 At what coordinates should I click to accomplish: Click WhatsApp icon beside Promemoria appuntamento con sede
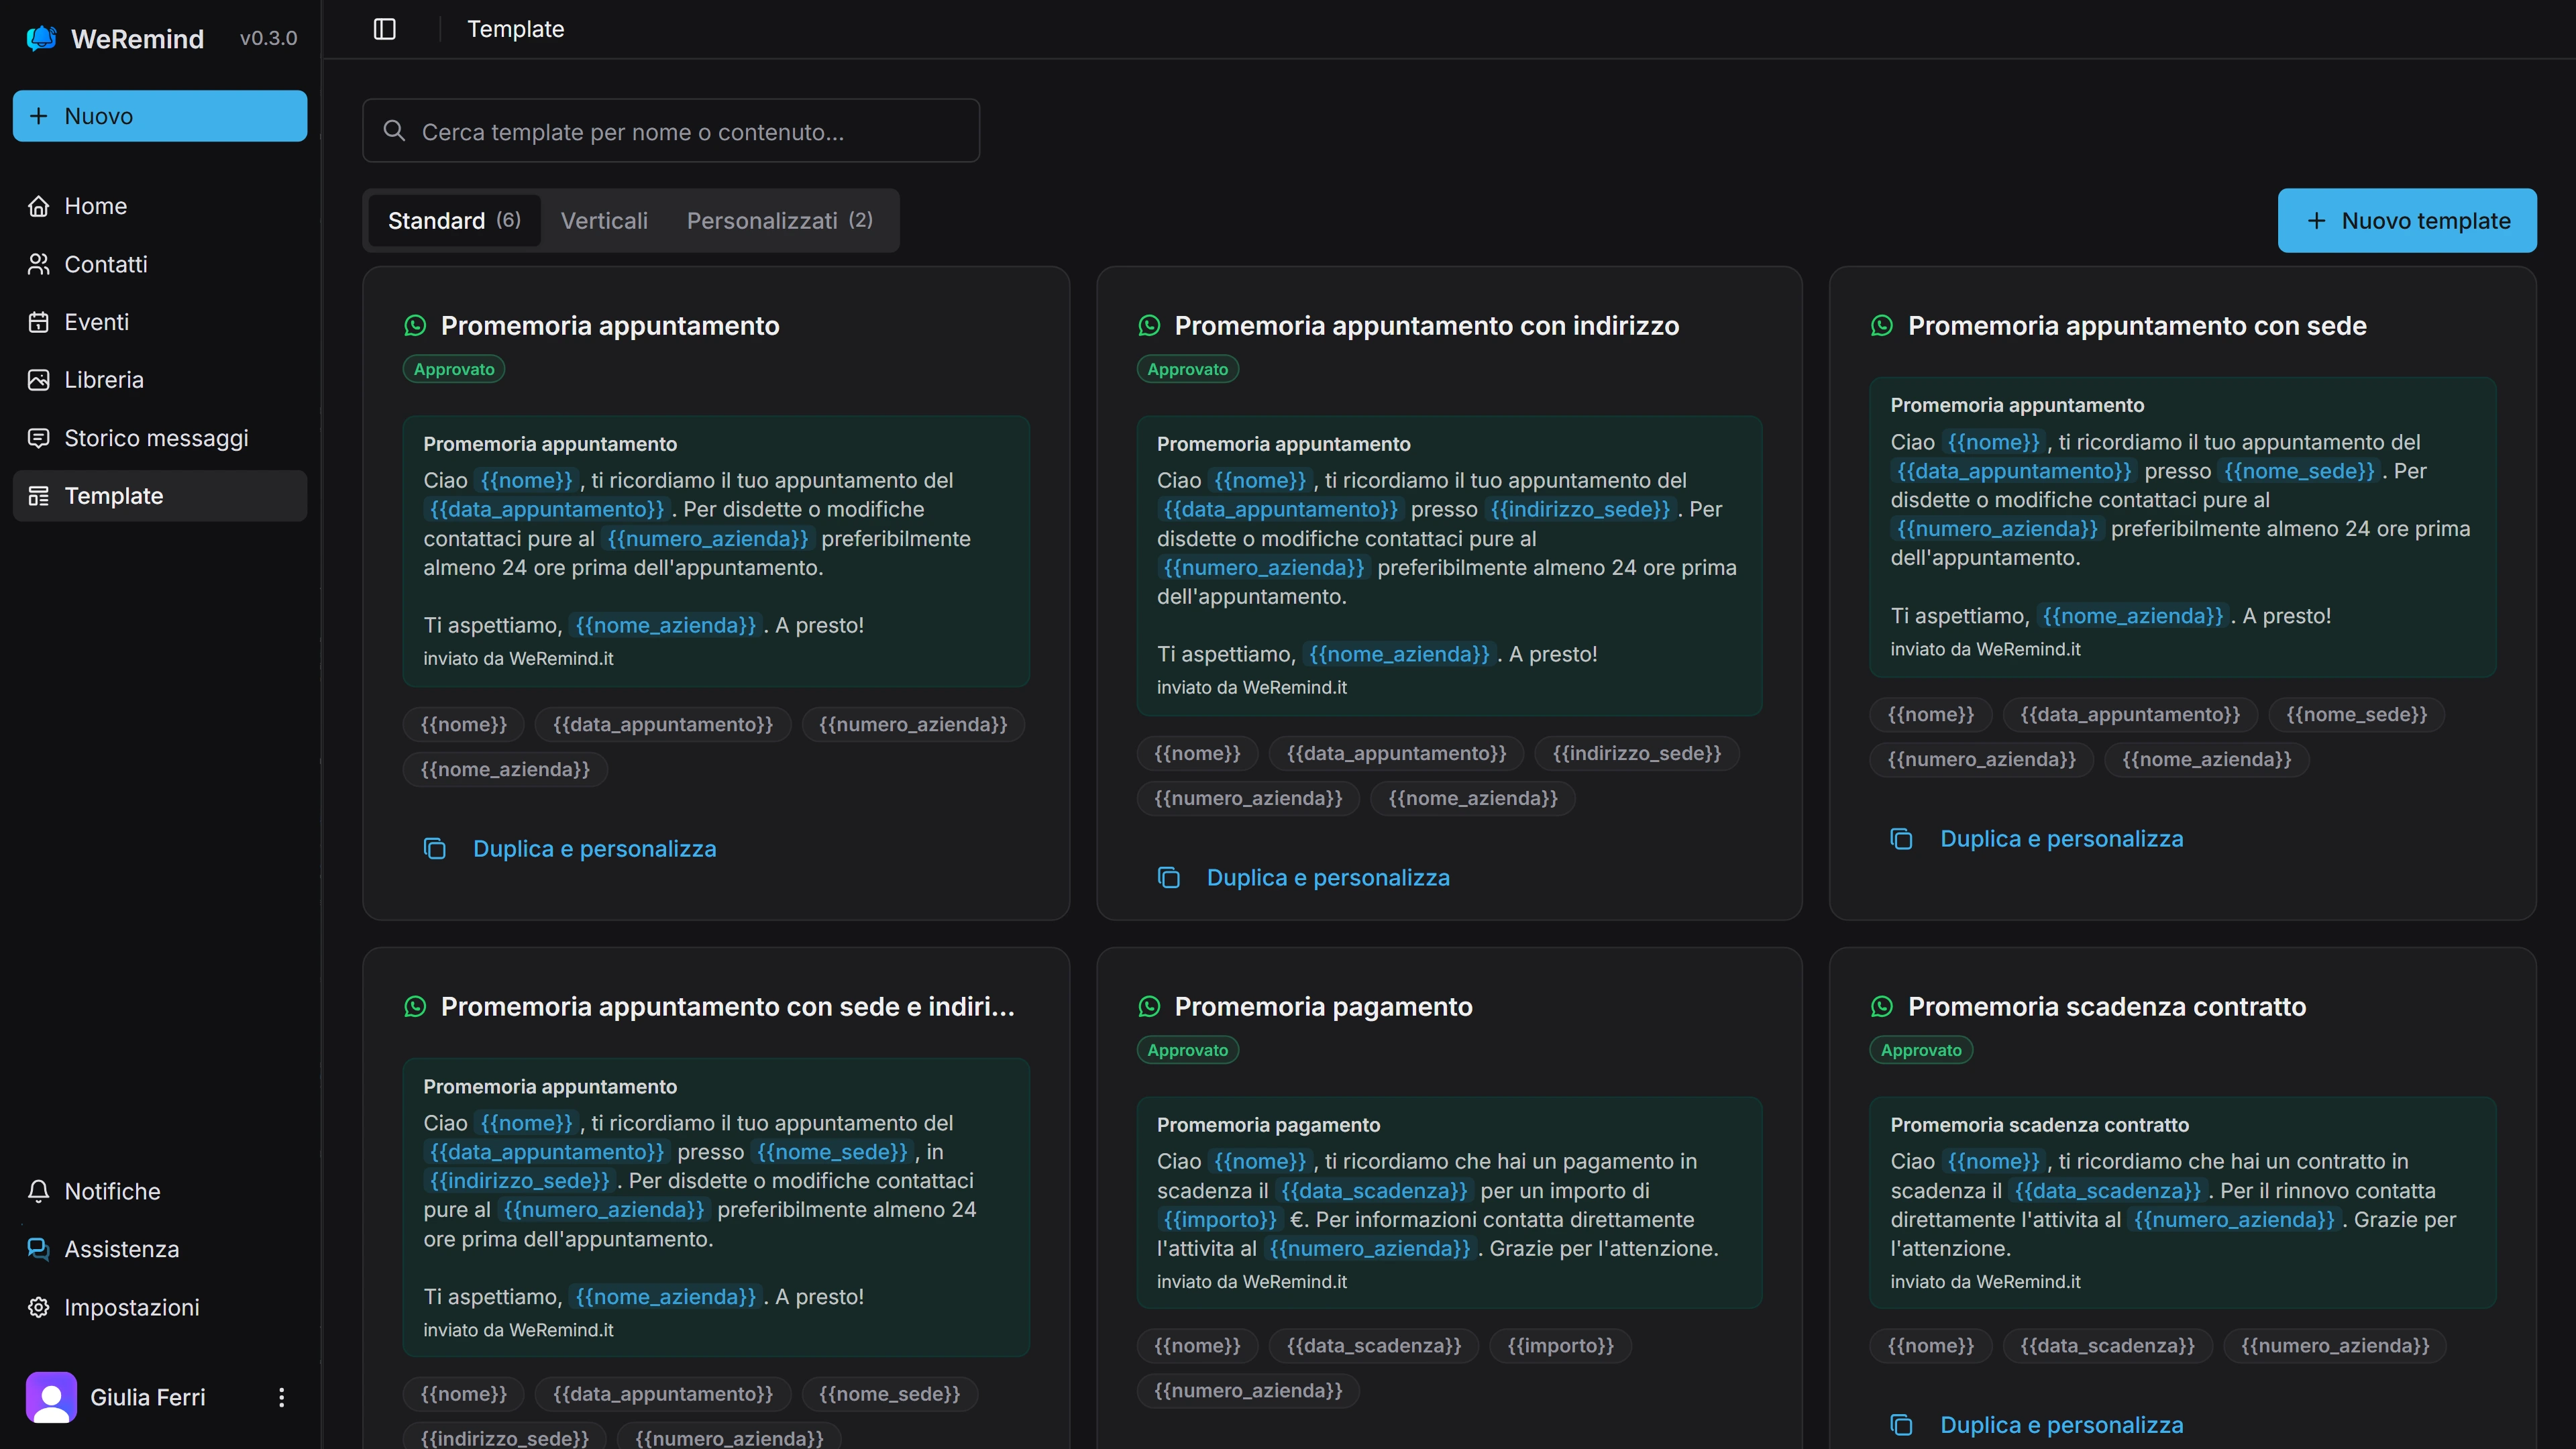point(1882,326)
